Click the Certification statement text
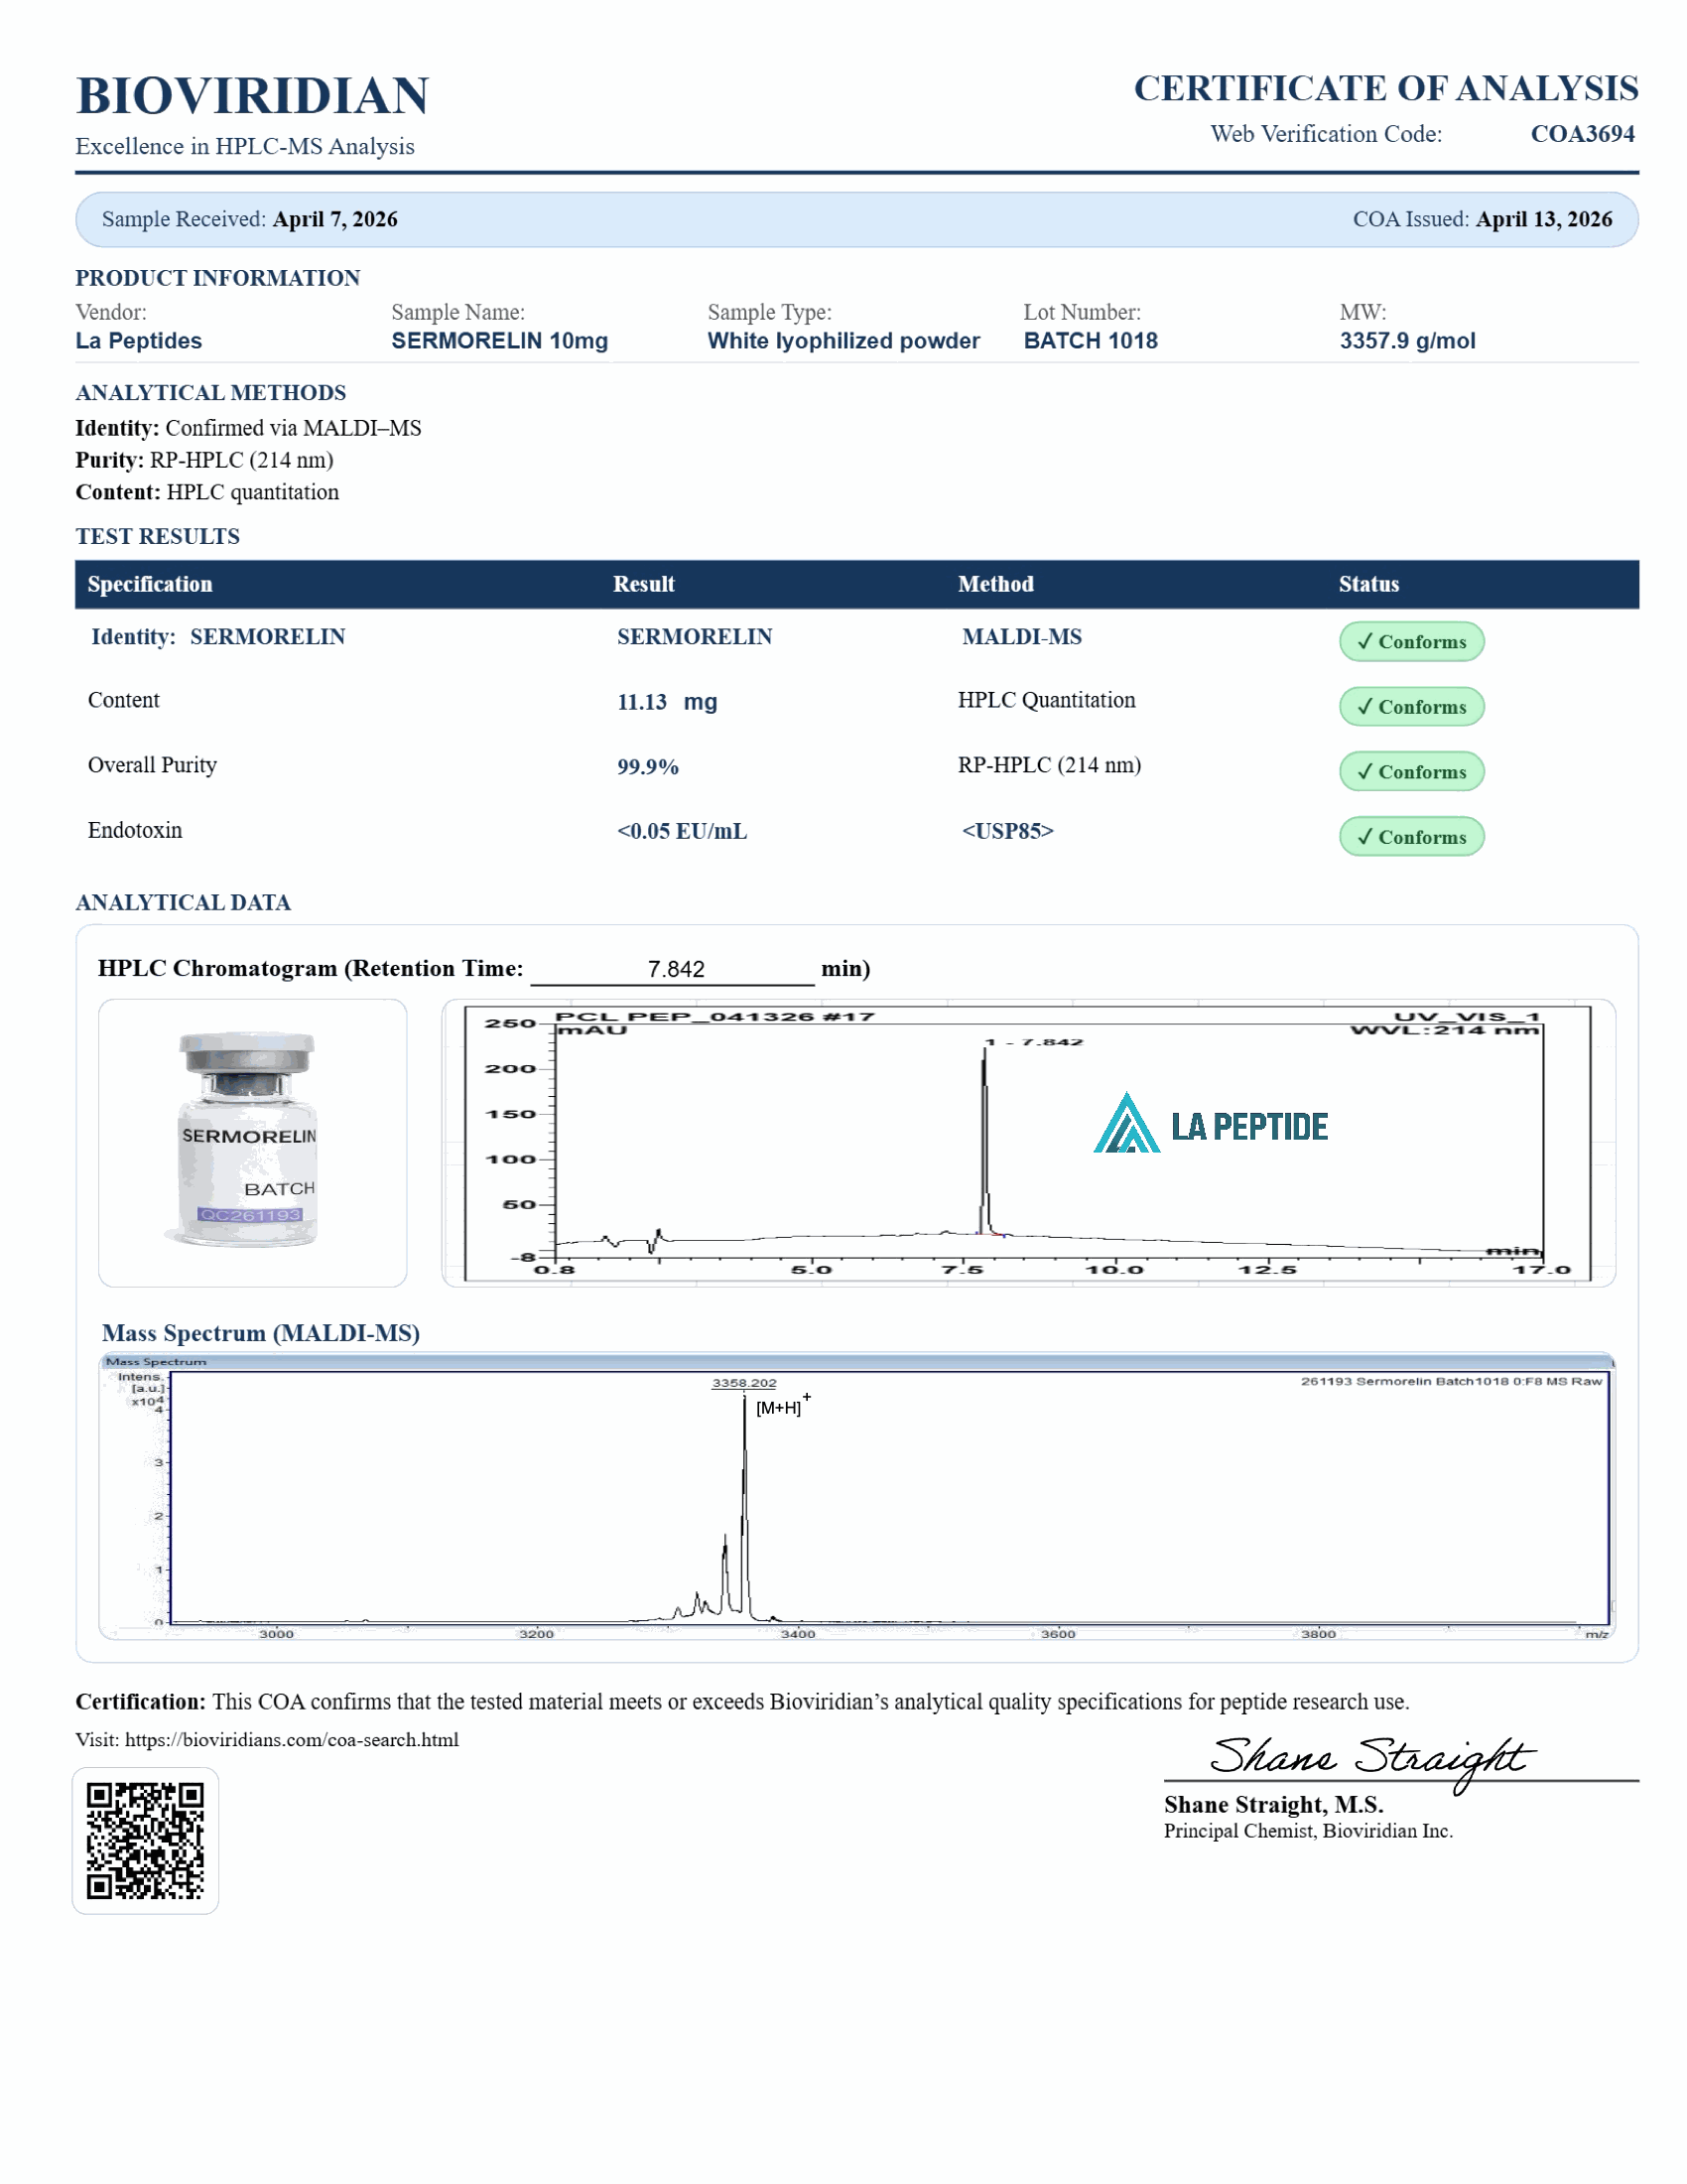This screenshot has width=1687, height=2184. [742, 1701]
